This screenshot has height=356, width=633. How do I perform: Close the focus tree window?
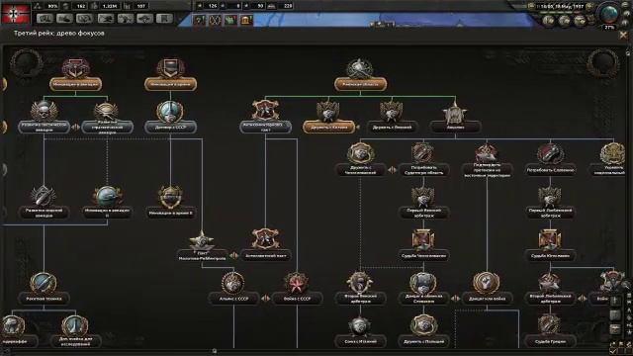pyautogui.click(x=623, y=36)
